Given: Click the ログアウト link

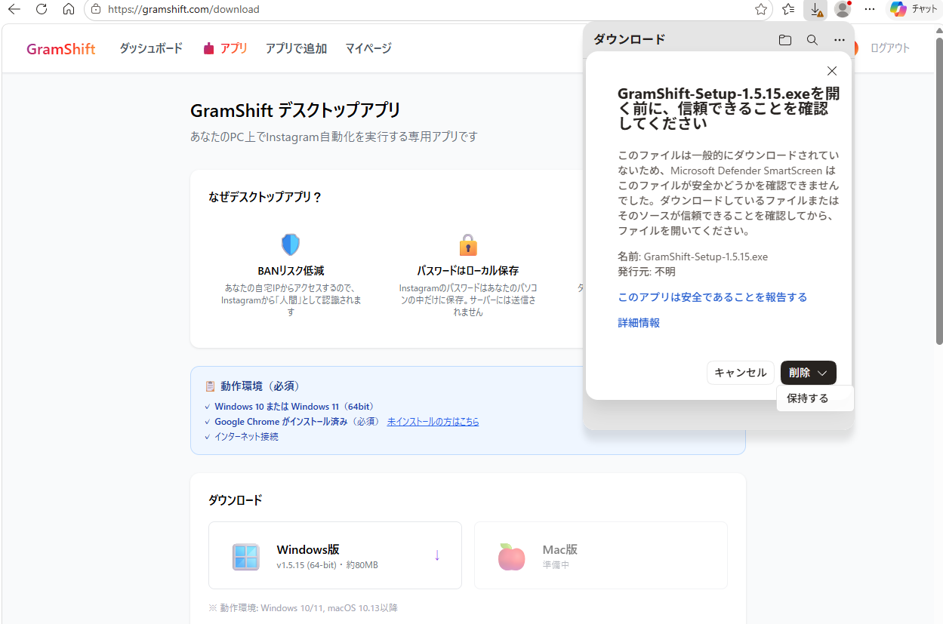Looking at the screenshot, I should 890,48.
